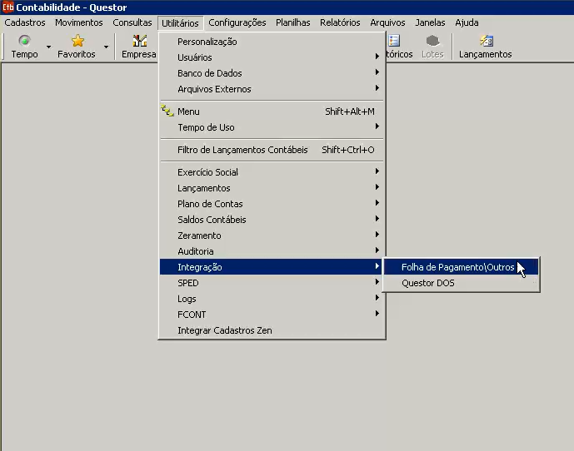Choose Questor DOS from the submenu
The width and height of the screenshot is (574, 451).
point(428,283)
